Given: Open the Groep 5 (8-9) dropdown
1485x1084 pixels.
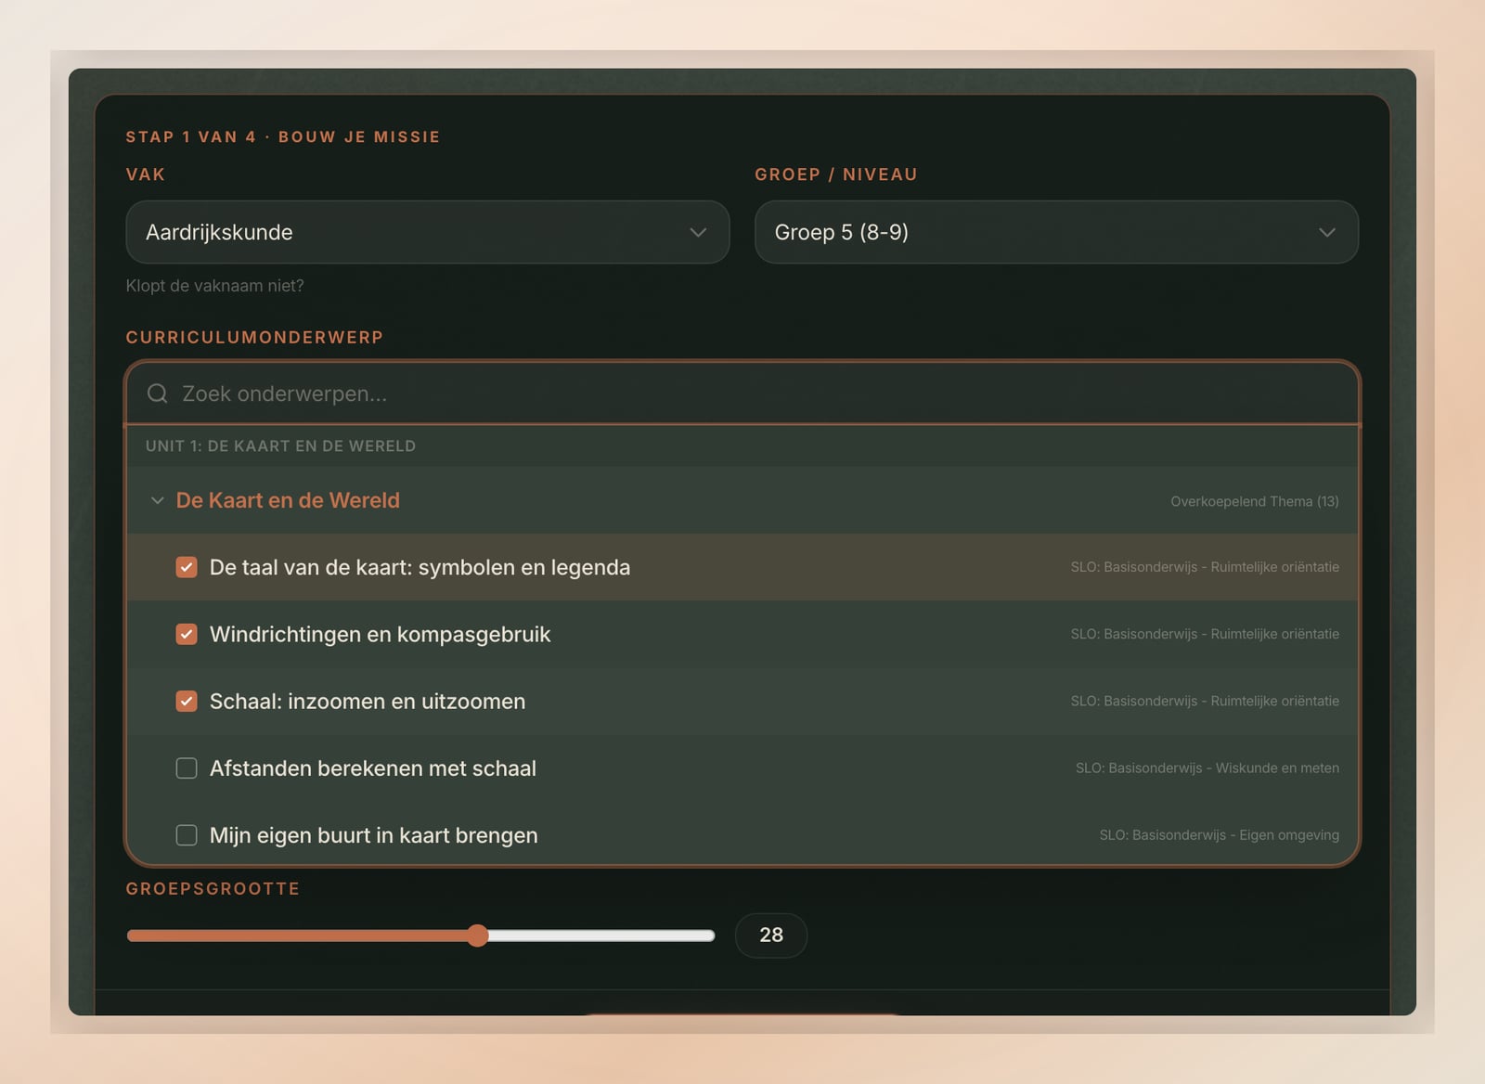Looking at the screenshot, I should tap(1056, 232).
